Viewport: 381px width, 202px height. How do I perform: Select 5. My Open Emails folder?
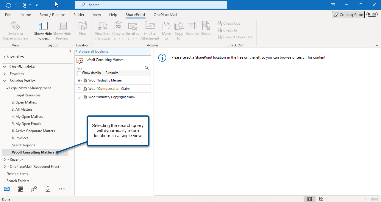click(26, 124)
